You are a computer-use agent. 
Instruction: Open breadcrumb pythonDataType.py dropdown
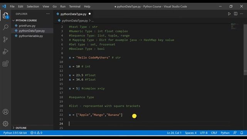click(75, 20)
